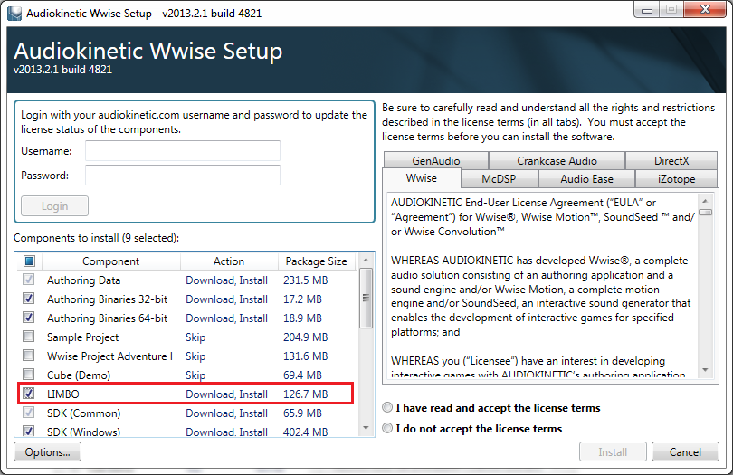Open the Options... dialog
Viewport: 733px width, 475px height.
[x=47, y=451]
